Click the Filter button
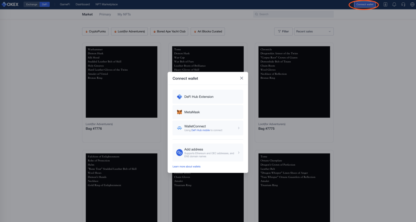The image size is (416, 222). pos(283,31)
